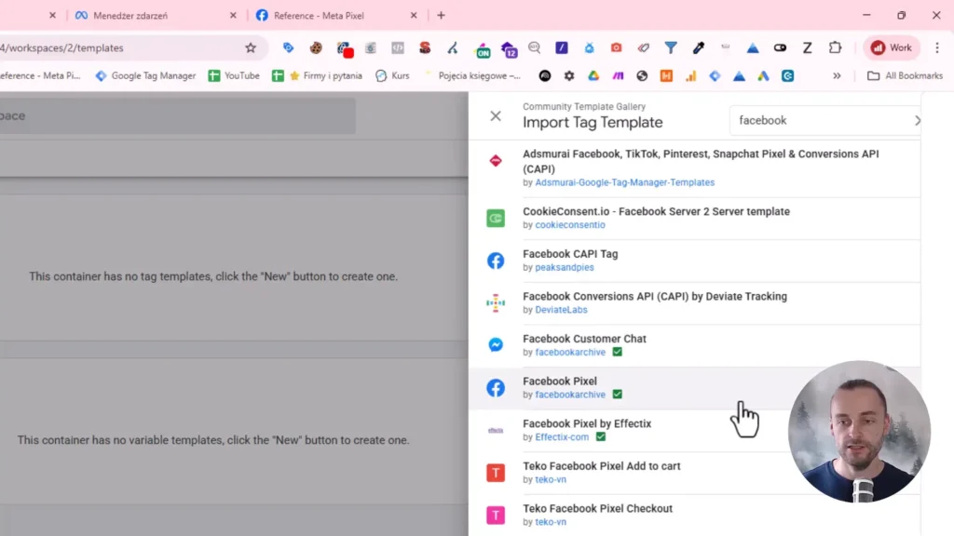Image resolution: width=954 pixels, height=536 pixels.
Task: Open the Pojęcia księgowe bookmark
Action: (472, 76)
